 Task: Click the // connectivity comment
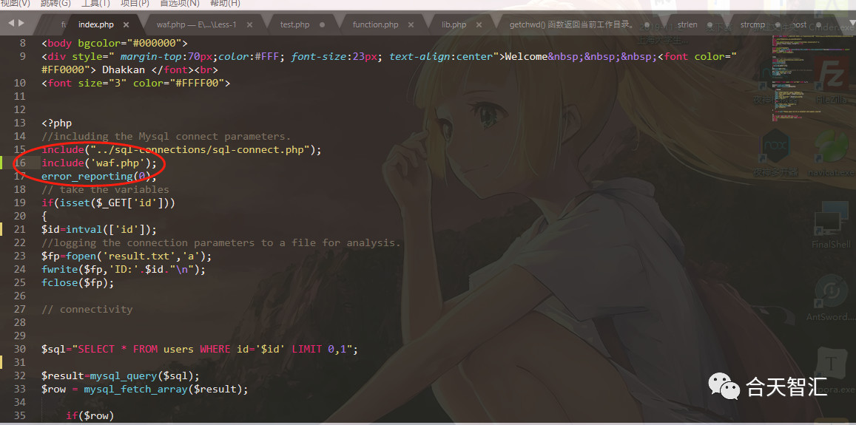(87, 310)
